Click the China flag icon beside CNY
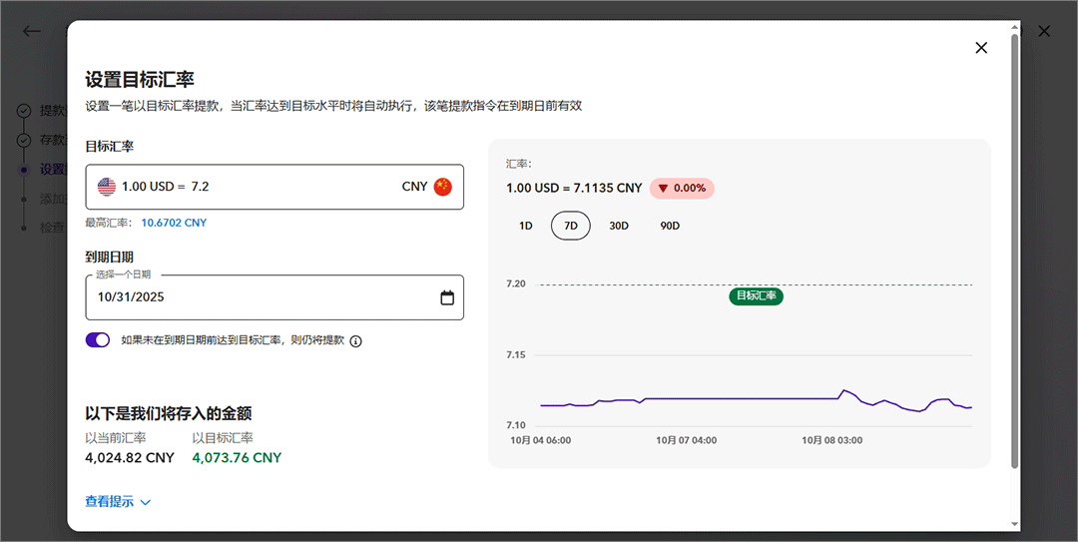Viewport: 1078px width, 542px height. (442, 187)
